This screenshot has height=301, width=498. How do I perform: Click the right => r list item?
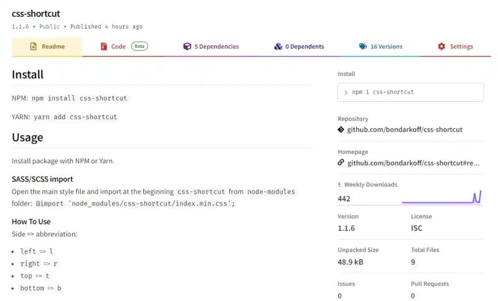coord(39,264)
